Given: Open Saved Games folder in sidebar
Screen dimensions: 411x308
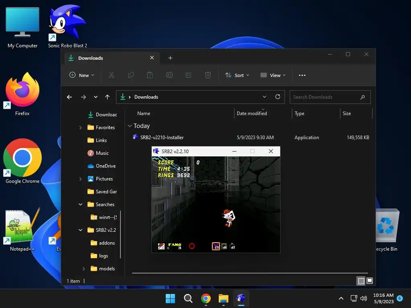Looking at the screenshot, I should [102, 192].
